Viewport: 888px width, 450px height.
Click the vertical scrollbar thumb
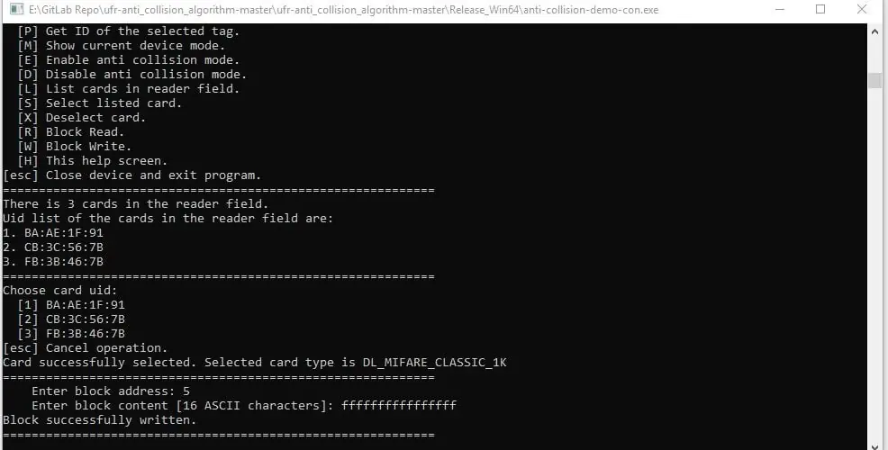click(875, 80)
